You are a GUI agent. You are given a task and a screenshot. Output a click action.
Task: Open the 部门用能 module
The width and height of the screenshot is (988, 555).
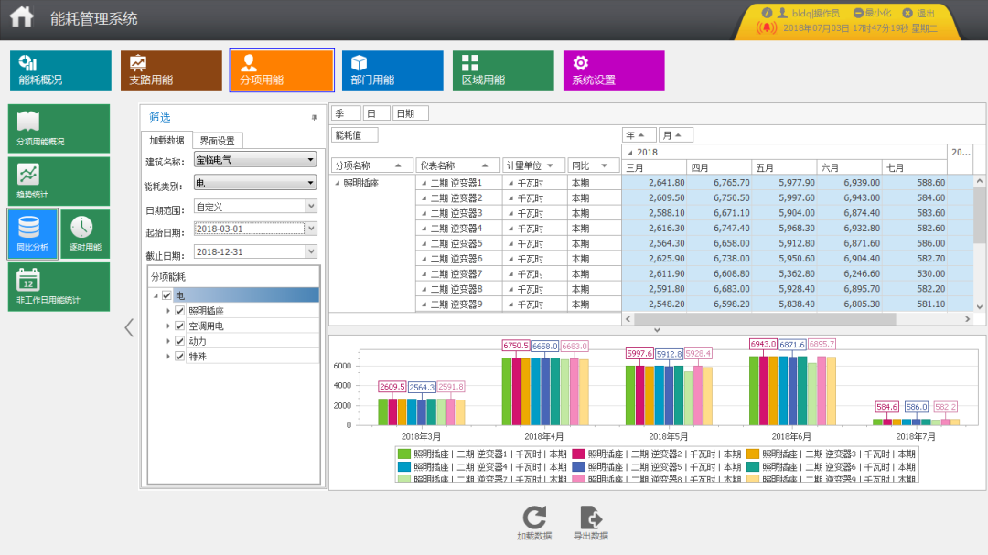(392, 70)
